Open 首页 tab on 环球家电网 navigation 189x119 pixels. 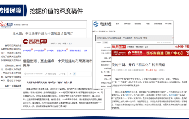tap(118, 24)
